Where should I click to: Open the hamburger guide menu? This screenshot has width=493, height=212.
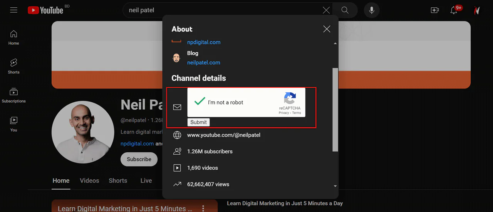click(14, 10)
